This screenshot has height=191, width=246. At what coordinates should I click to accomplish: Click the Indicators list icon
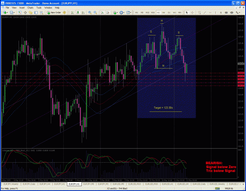coord(115,13)
